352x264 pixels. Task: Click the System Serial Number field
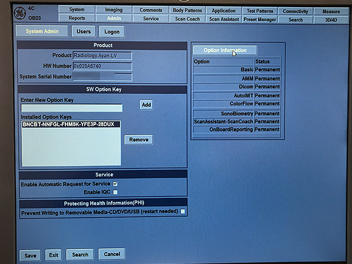pyautogui.click(x=102, y=77)
